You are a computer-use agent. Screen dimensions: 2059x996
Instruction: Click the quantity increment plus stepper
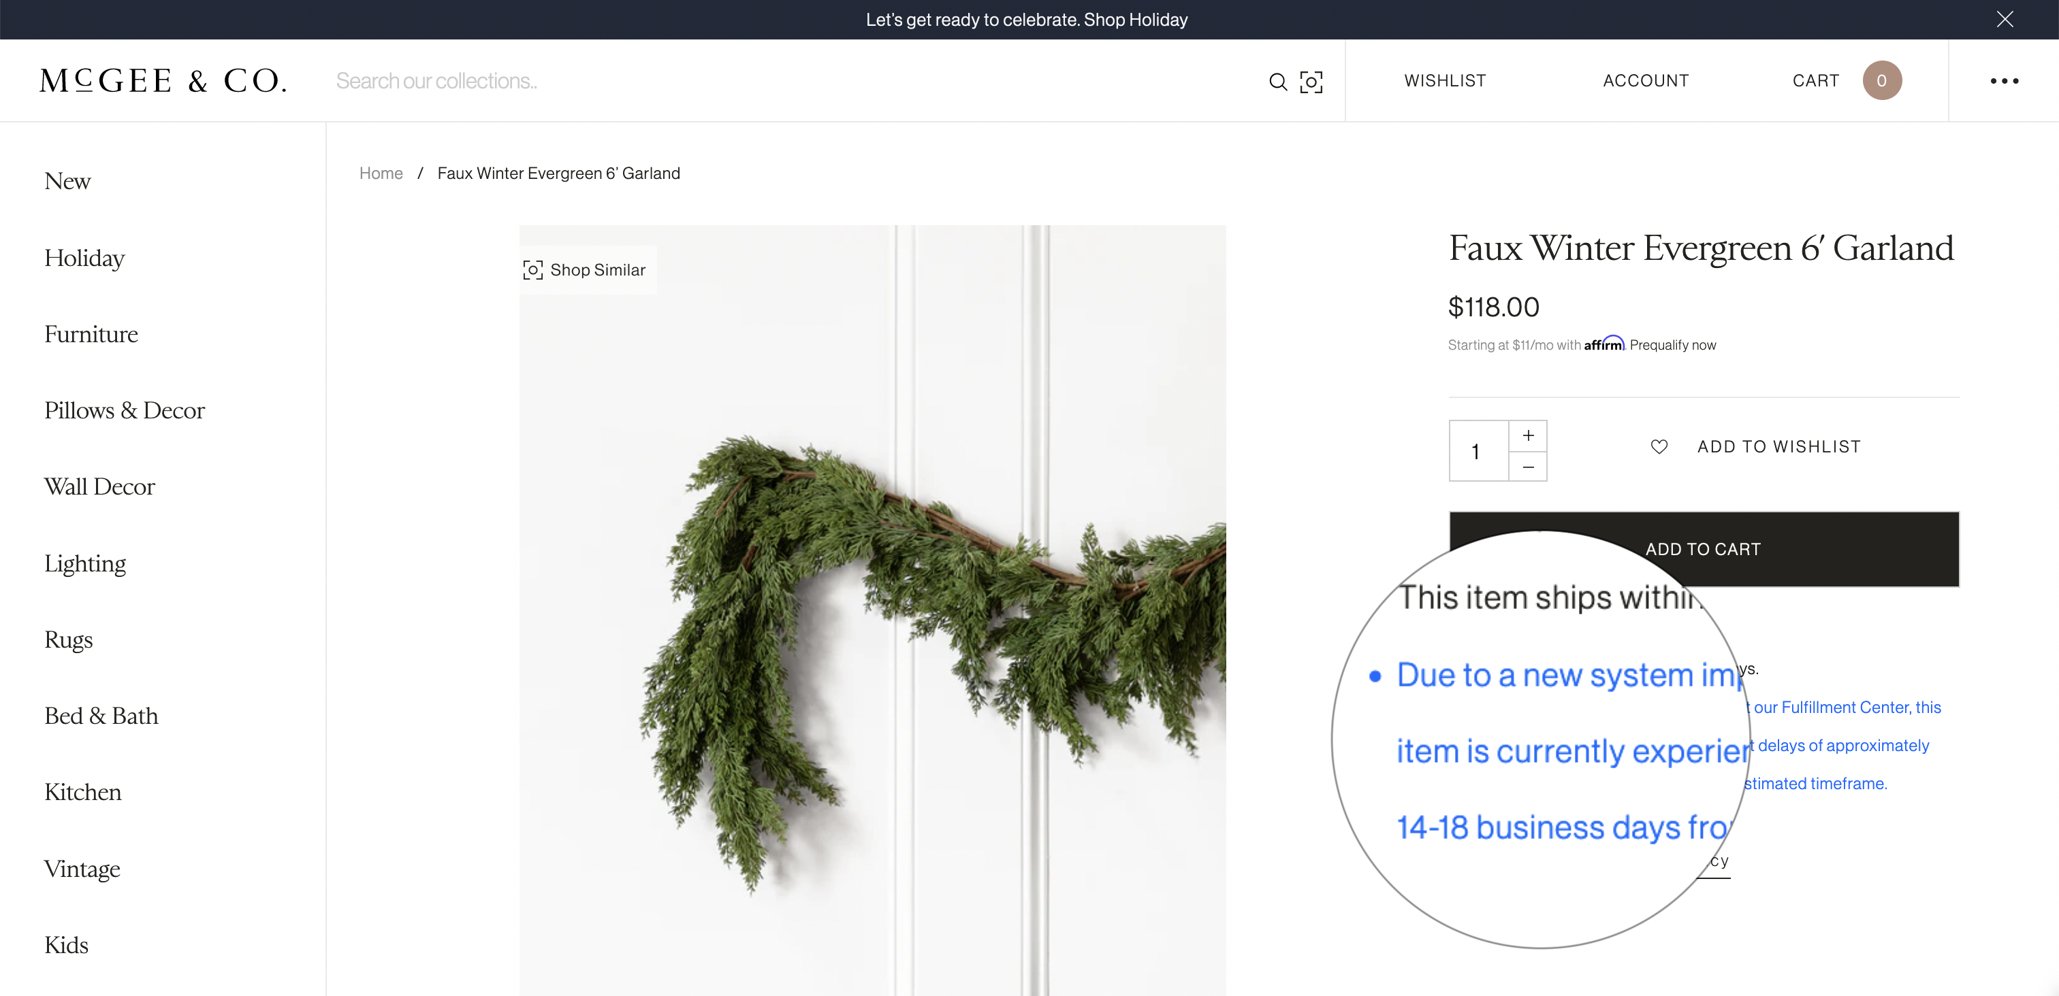point(1529,435)
